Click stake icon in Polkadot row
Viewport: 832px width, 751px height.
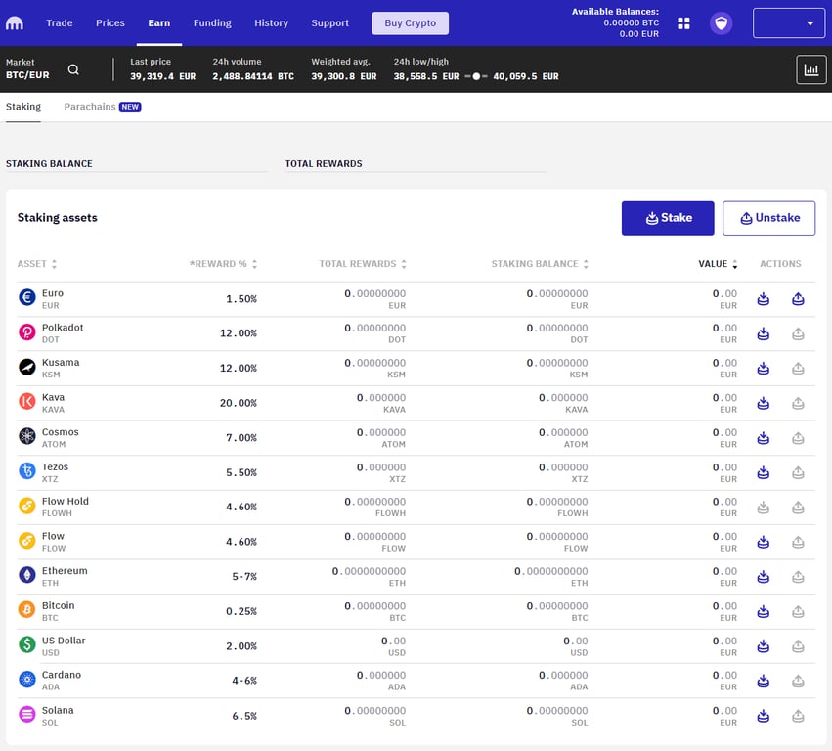click(764, 333)
